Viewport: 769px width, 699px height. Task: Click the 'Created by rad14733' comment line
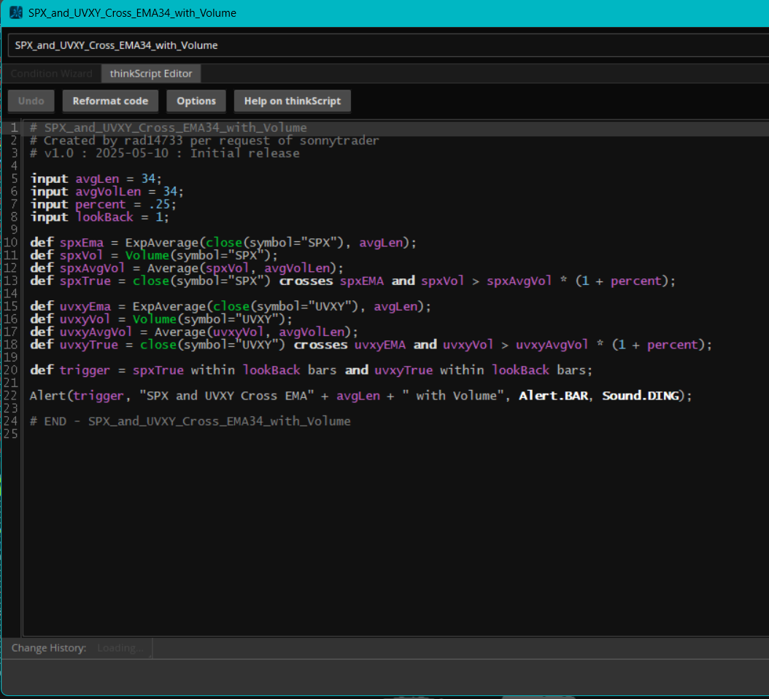point(204,141)
